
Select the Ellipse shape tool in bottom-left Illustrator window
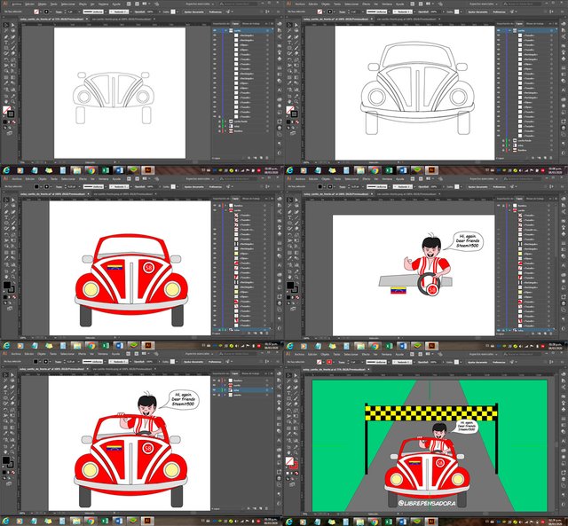pyautogui.click(x=6, y=397)
